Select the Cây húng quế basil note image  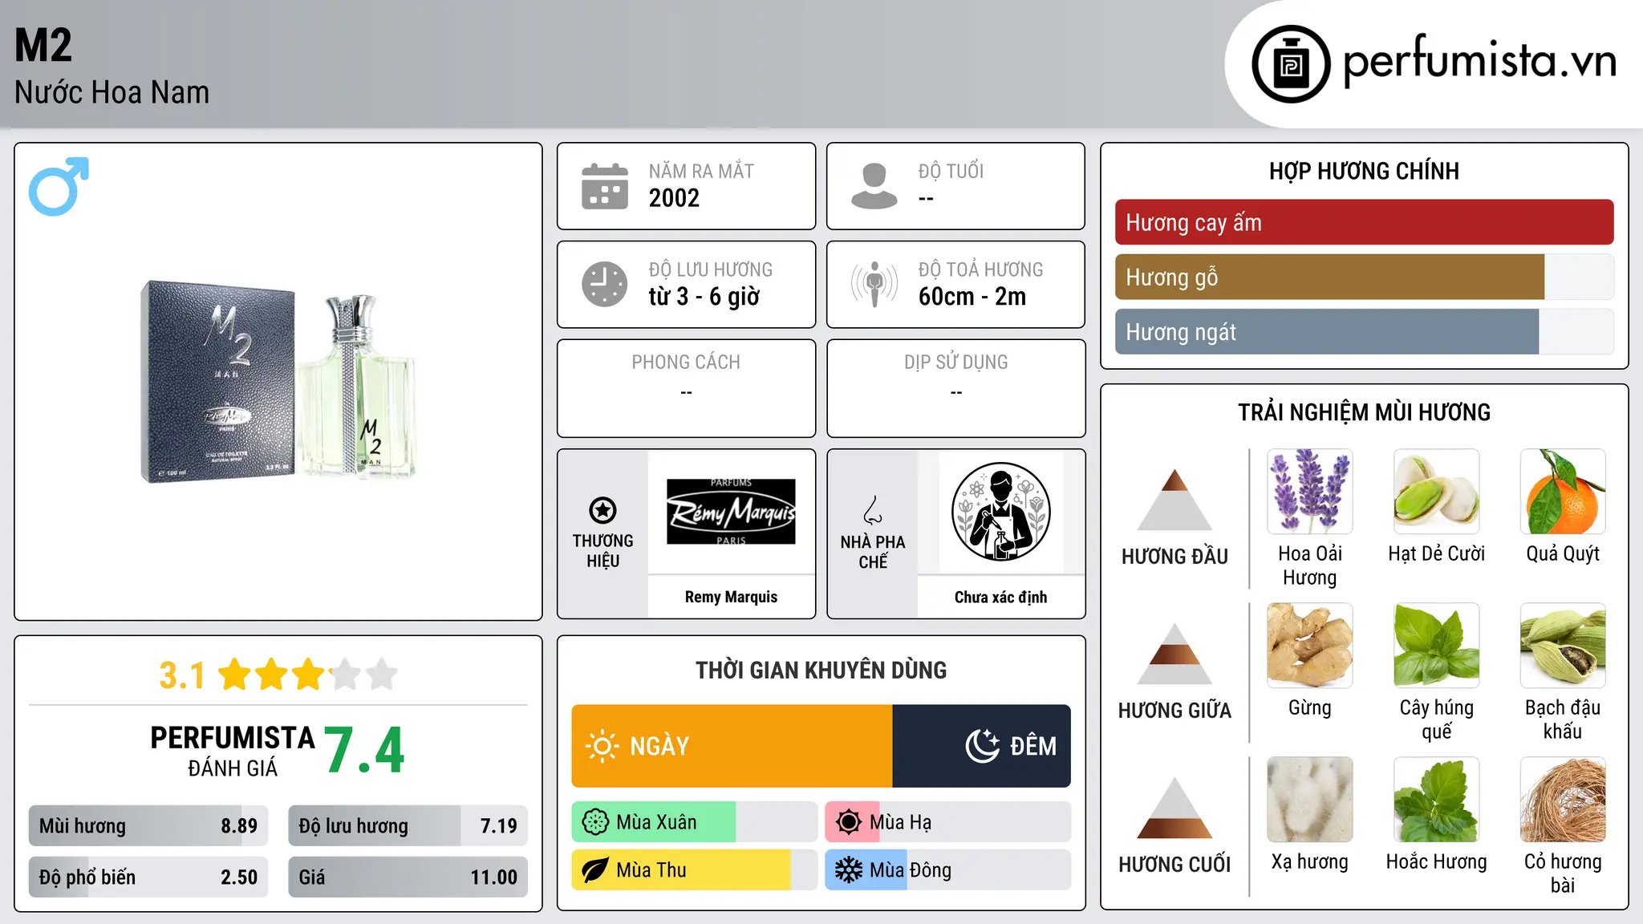(1437, 646)
